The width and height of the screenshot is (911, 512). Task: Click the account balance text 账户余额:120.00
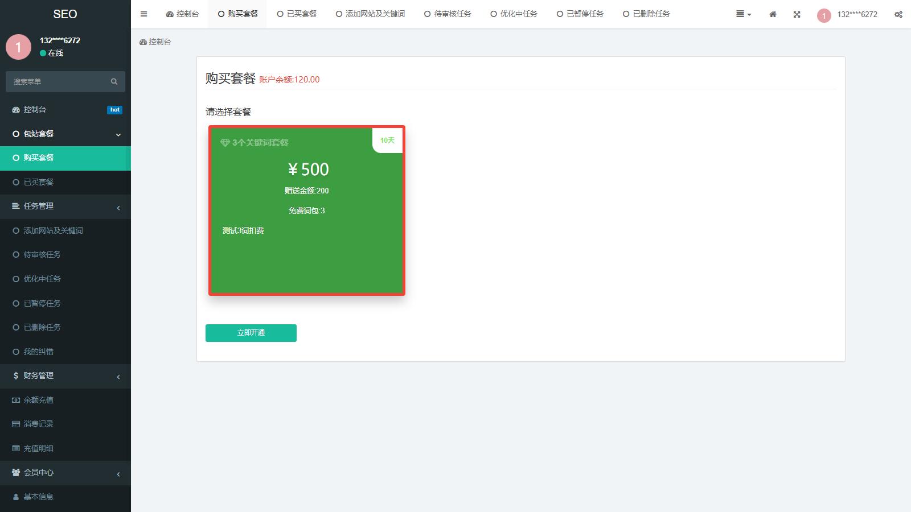[x=289, y=80]
